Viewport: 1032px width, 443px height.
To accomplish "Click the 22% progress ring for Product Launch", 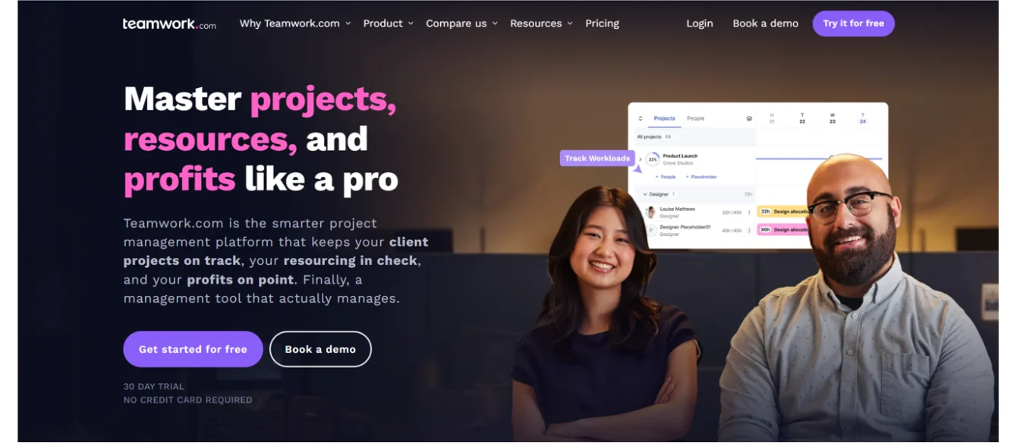I will click(x=653, y=159).
